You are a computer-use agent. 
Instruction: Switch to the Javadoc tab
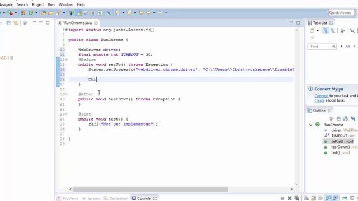(x=91, y=198)
